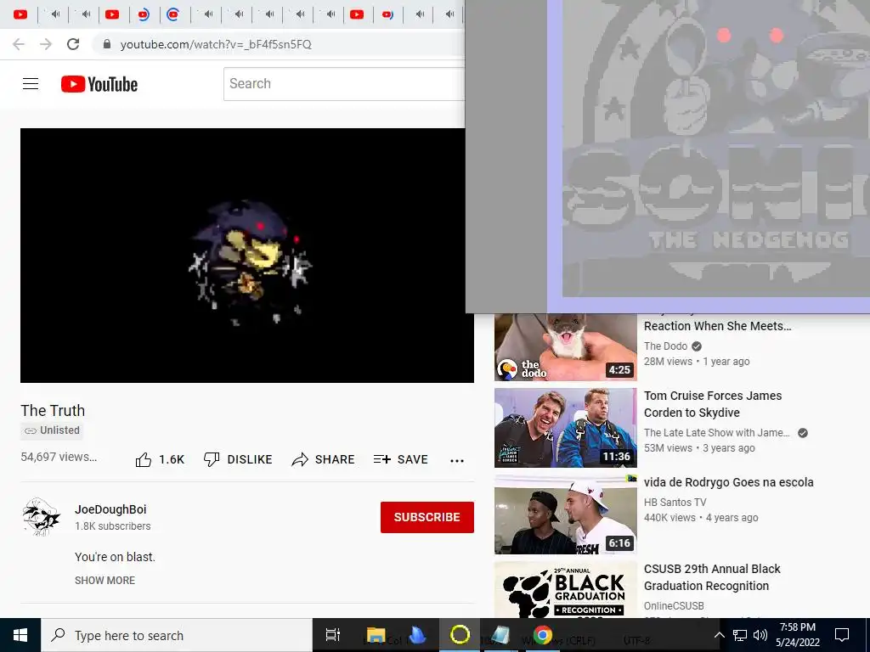This screenshot has height=652, width=870.
Task: Open the network status tray icon
Action: (x=740, y=635)
